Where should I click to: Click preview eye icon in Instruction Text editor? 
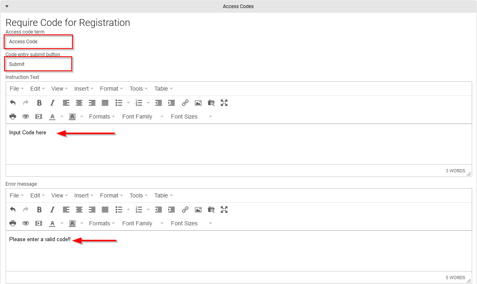(x=26, y=117)
